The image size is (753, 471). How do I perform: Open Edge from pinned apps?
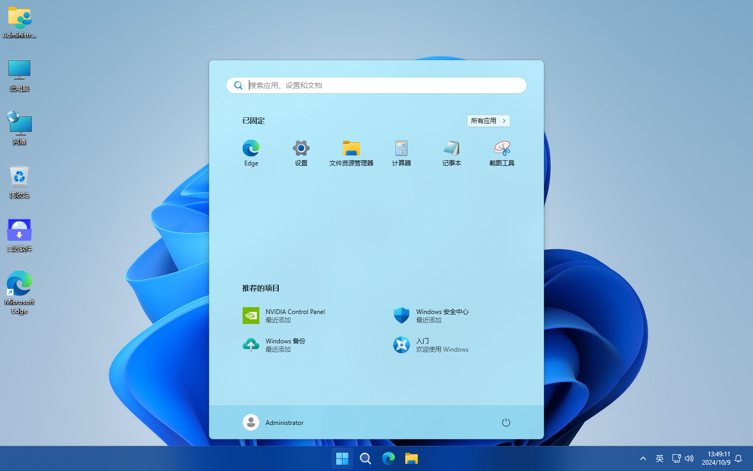(251, 153)
